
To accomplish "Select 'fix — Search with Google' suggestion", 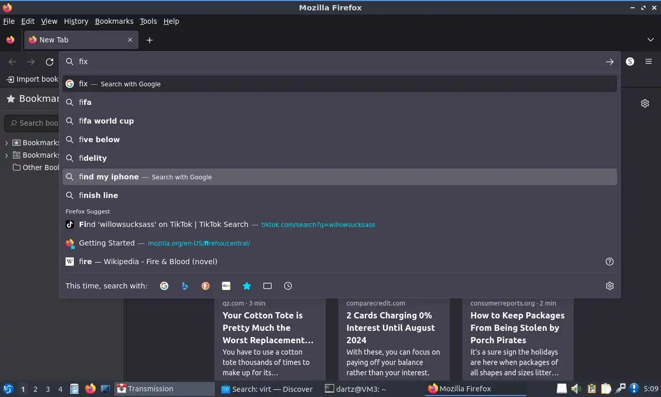I will tap(340, 84).
